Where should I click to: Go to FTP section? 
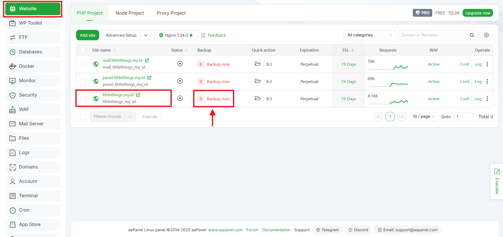tap(33, 37)
